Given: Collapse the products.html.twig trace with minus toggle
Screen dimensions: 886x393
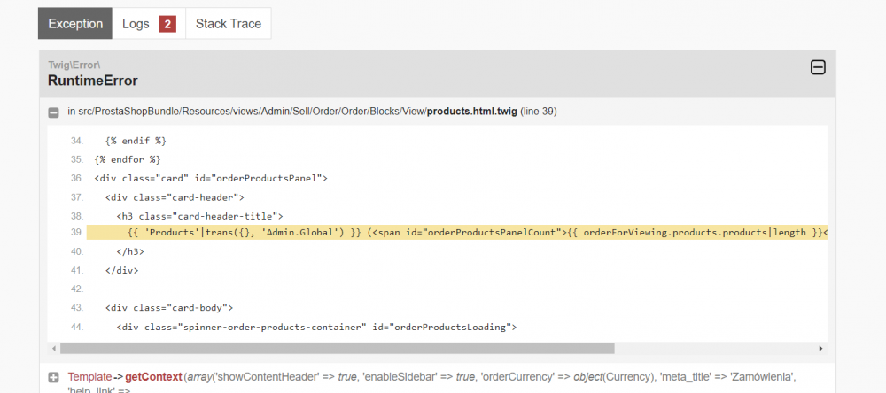Looking at the screenshot, I should 54,113.
